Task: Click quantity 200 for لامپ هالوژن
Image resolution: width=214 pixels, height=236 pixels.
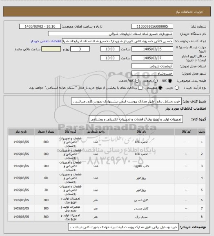Action: pyautogui.click(x=46, y=166)
